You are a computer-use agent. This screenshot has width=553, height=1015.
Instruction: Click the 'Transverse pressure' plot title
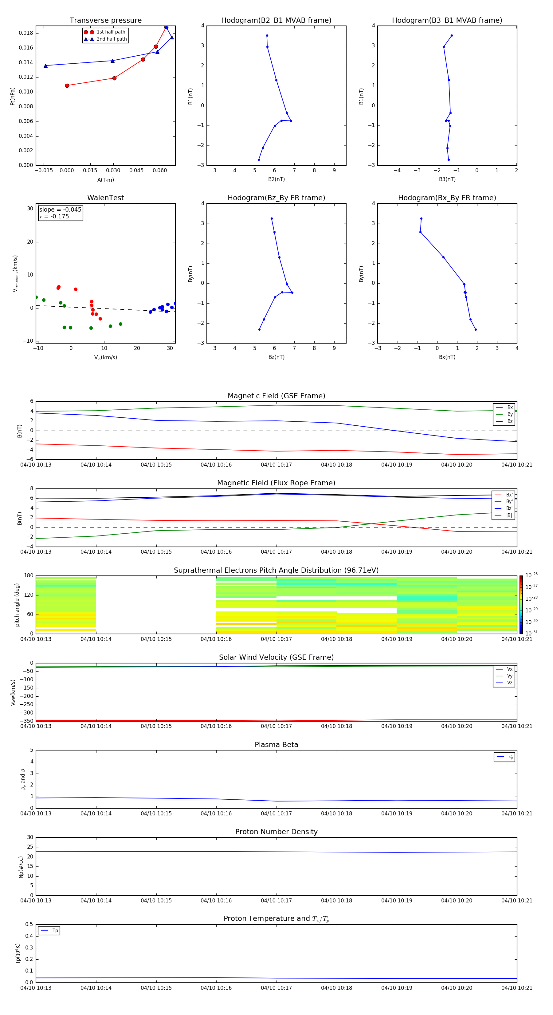click(105, 21)
